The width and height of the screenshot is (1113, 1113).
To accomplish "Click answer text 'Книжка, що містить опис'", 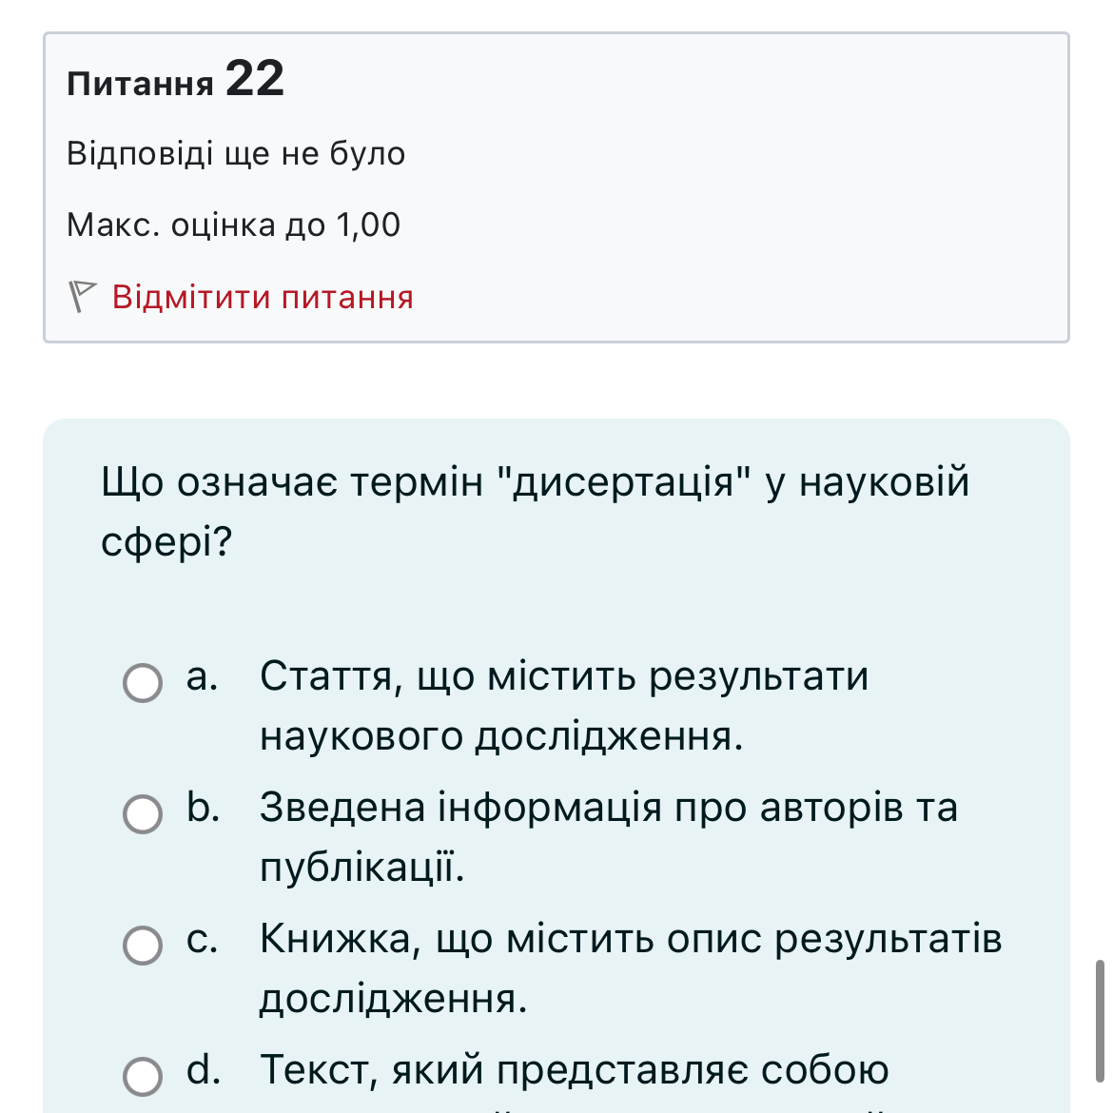I will pyautogui.click(x=631, y=939).
